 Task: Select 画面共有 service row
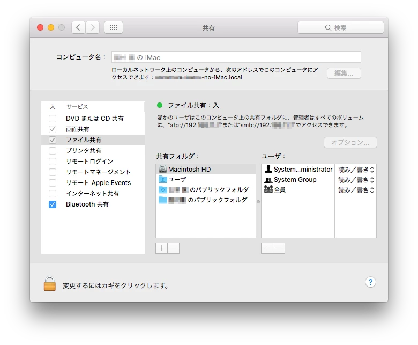coord(93,129)
